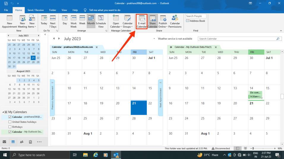Open Windows Start menu
Screen dimensions: 284x159
5,155
